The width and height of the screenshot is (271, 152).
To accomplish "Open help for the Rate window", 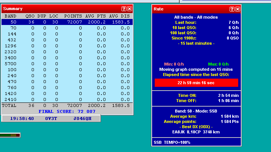I will point(232,9).
